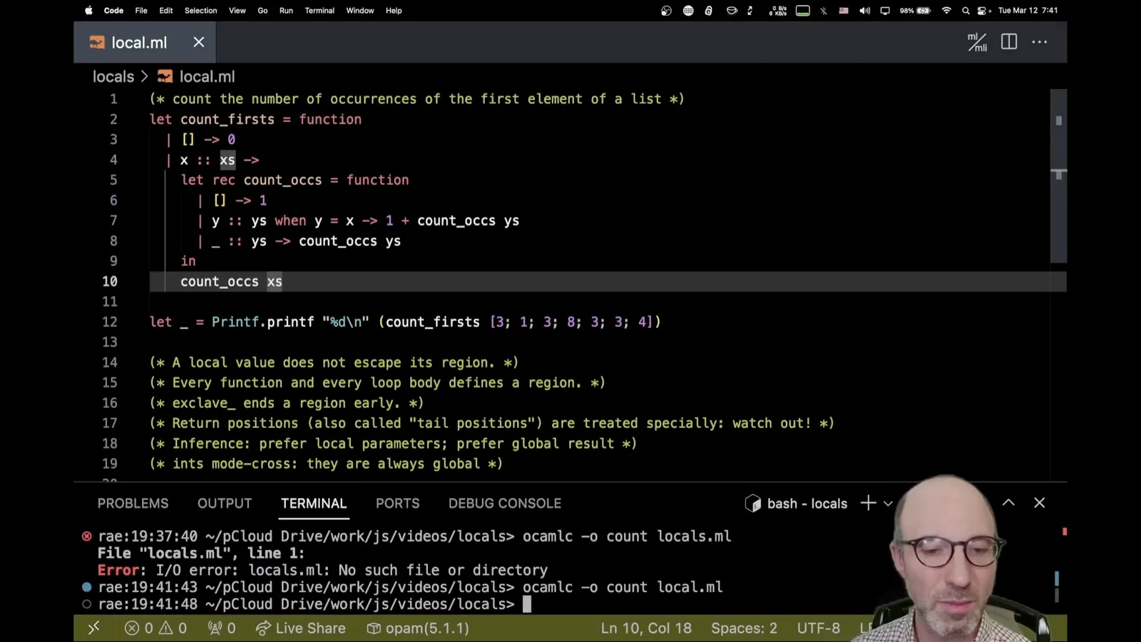
Task: Click the Bluetooth icon in menu bar
Action: (x=824, y=11)
